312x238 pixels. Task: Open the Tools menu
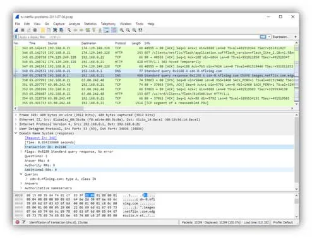(140, 24)
